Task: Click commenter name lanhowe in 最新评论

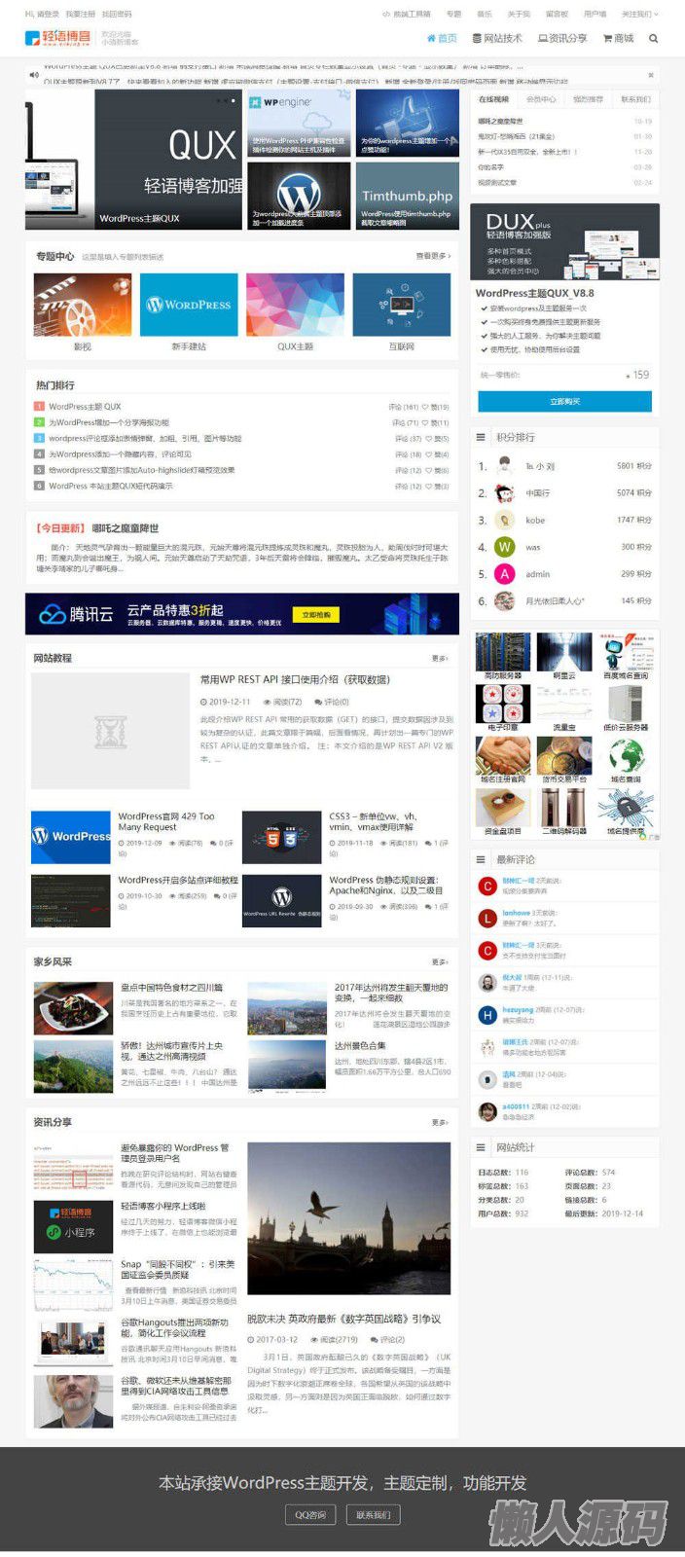Action: pyautogui.click(x=516, y=913)
